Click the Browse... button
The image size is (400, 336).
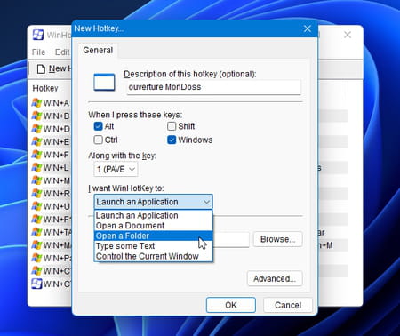(x=277, y=239)
